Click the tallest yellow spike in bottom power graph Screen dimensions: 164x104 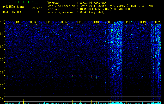coord(23,101)
